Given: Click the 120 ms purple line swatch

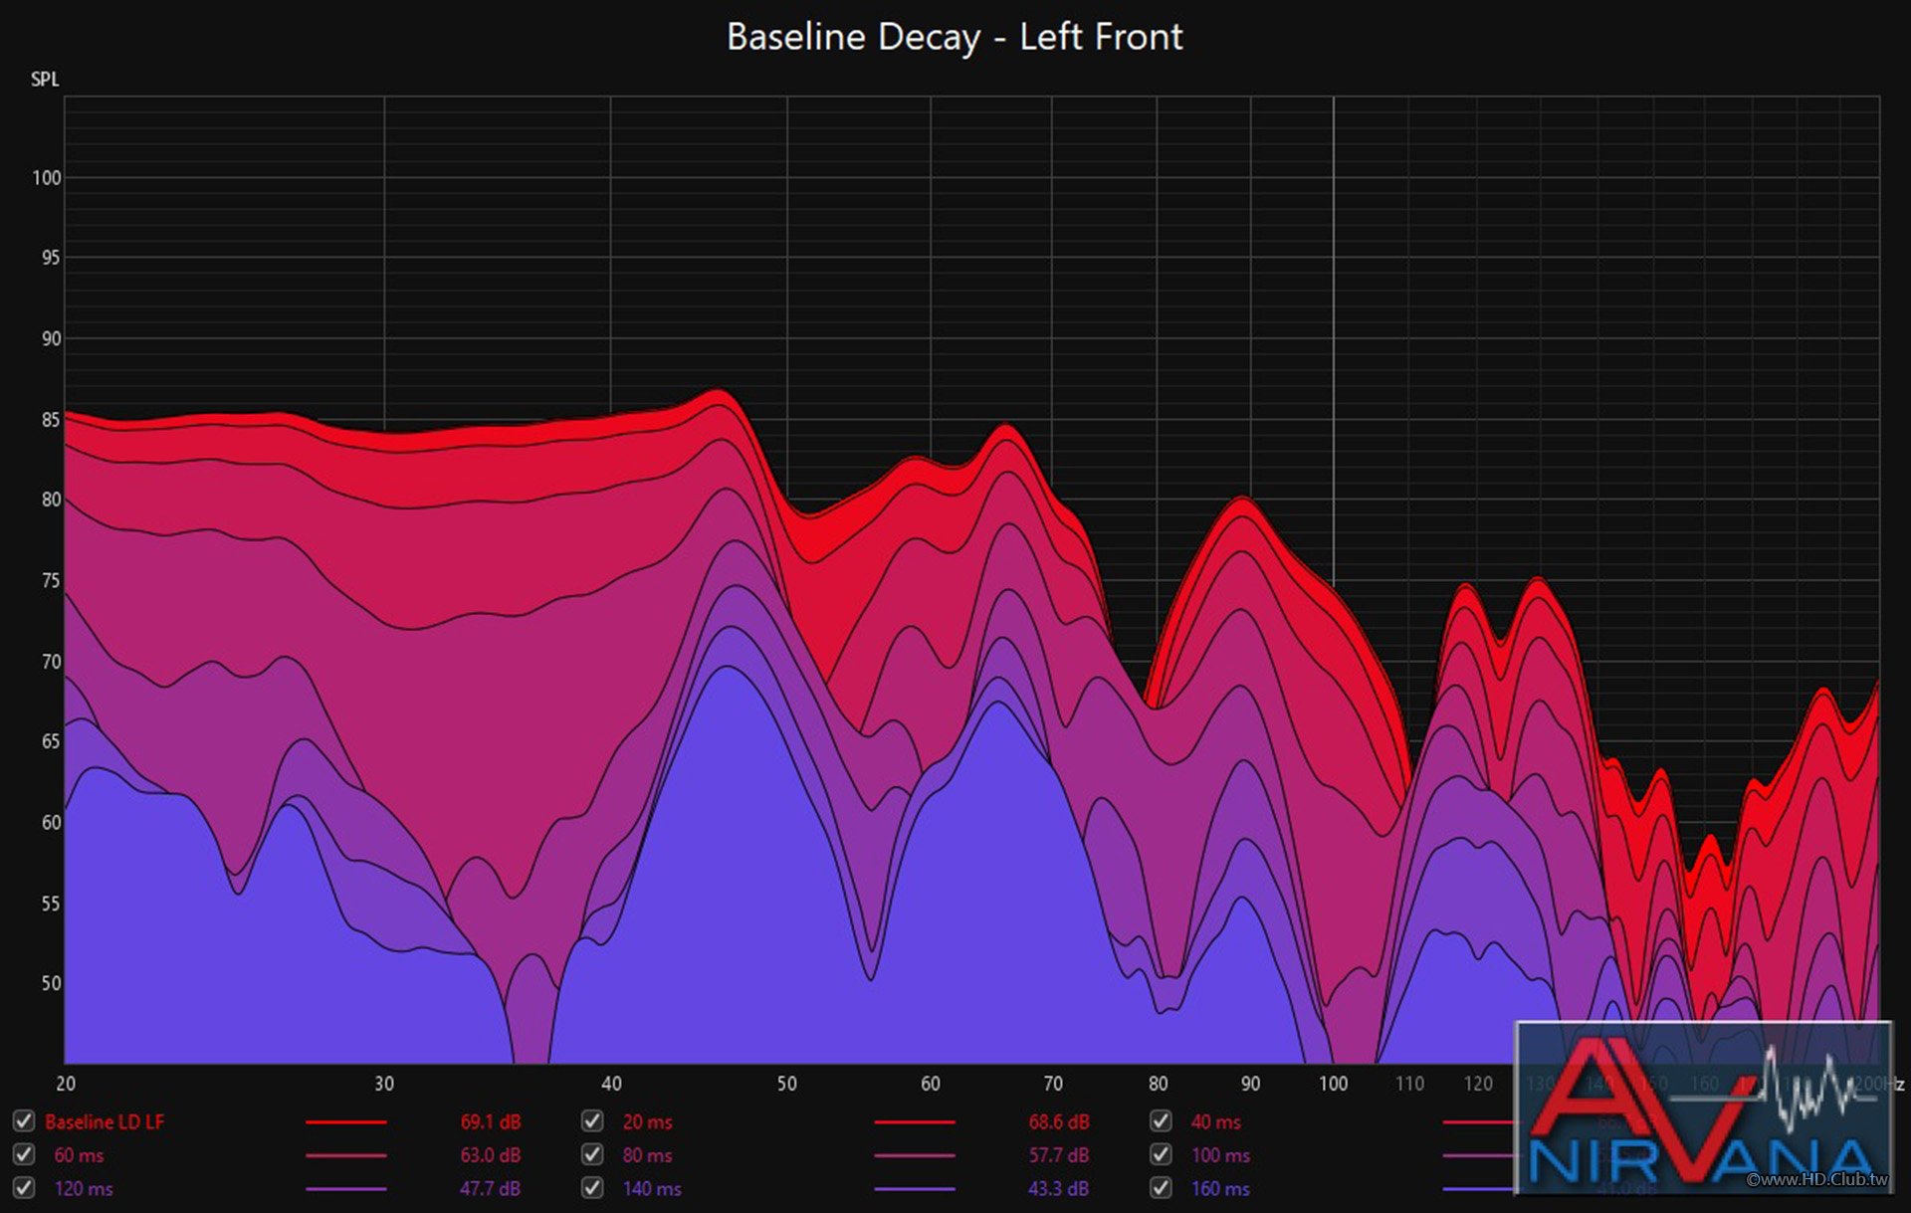Looking at the screenshot, I should (x=346, y=1189).
